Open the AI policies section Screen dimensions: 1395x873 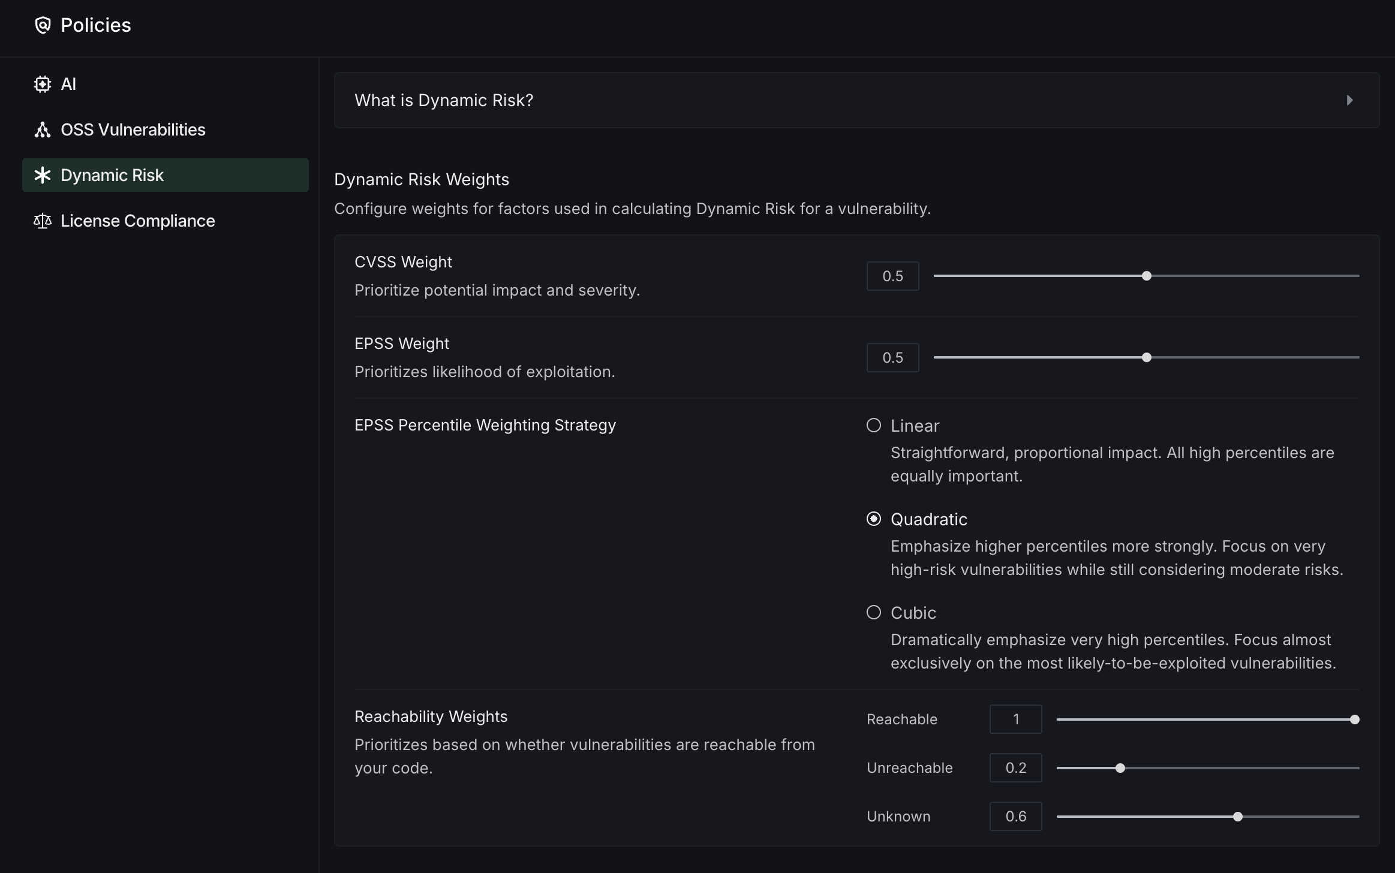68,85
